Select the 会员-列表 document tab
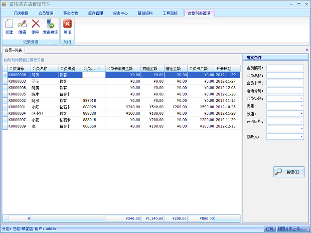311x233 pixels. [13, 50]
